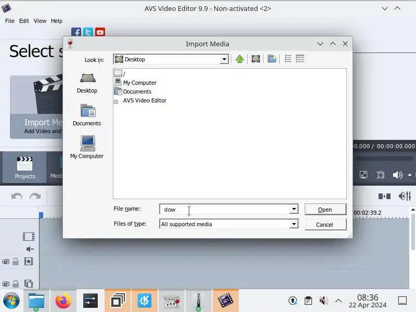Unmute via the taskbar volume icon
Image resolution: width=416 pixels, height=312 pixels.
tap(323, 301)
